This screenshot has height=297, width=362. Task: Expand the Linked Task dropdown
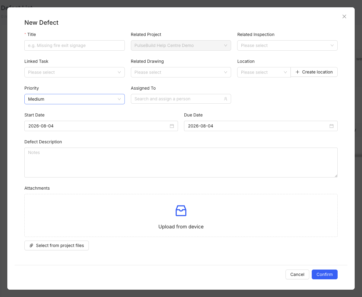pos(74,72)
